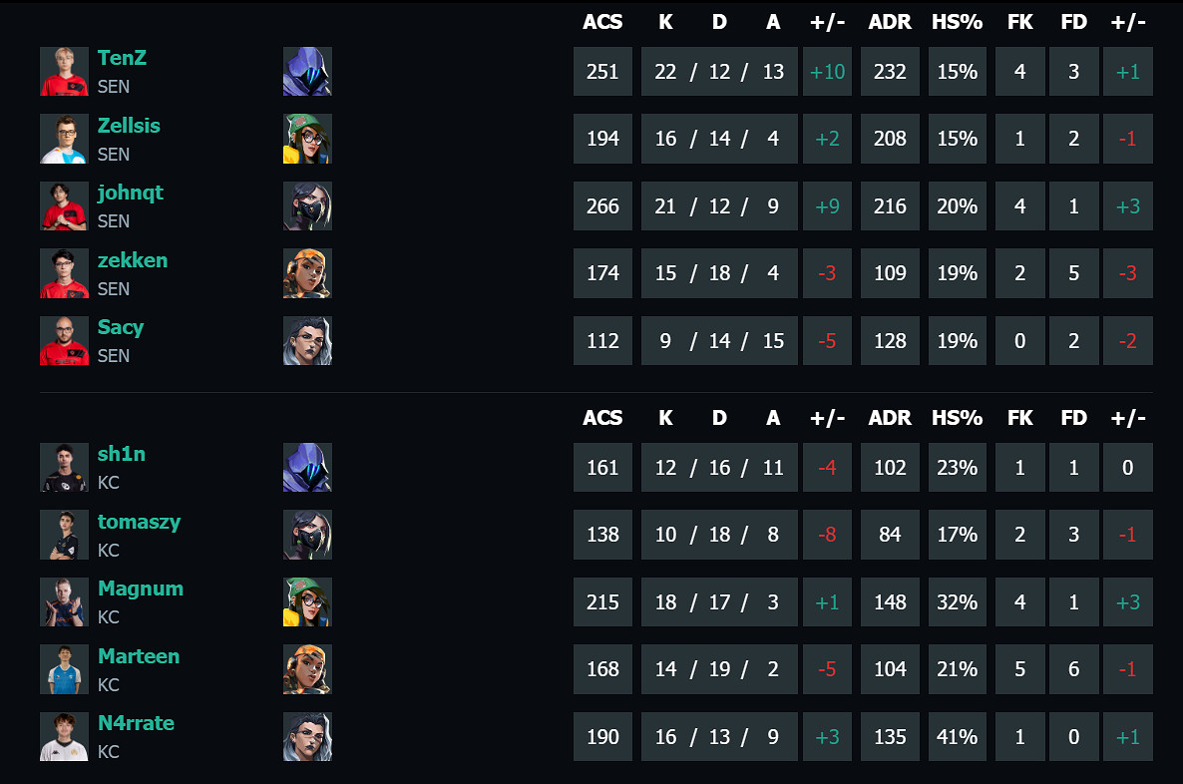Click zekken's Raze agent icon
This screenshot has height=784, width=1183.
pos(307,273)
